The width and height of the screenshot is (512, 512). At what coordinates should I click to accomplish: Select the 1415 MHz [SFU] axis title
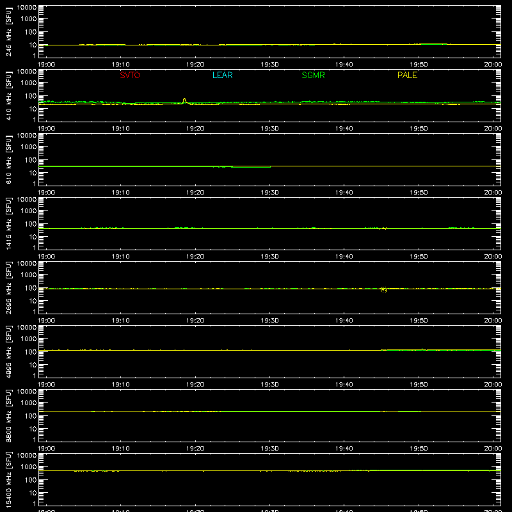[x=8, y=223]
